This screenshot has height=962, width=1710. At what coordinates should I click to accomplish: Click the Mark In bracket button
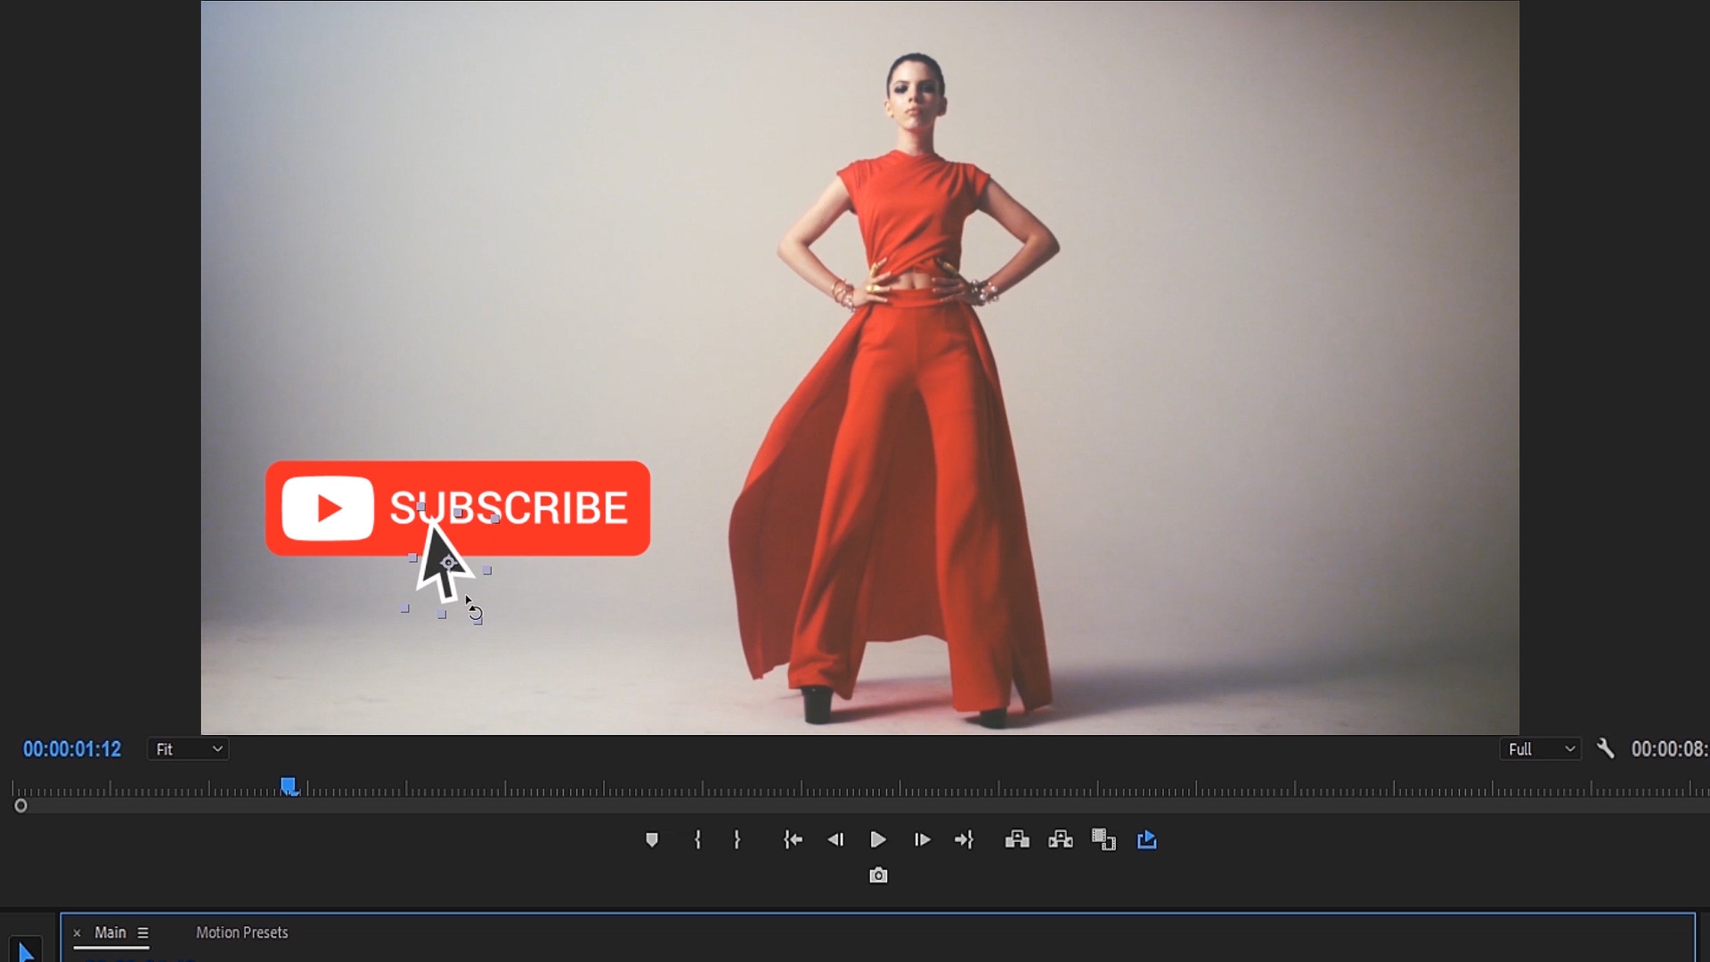tap(697, 840)
